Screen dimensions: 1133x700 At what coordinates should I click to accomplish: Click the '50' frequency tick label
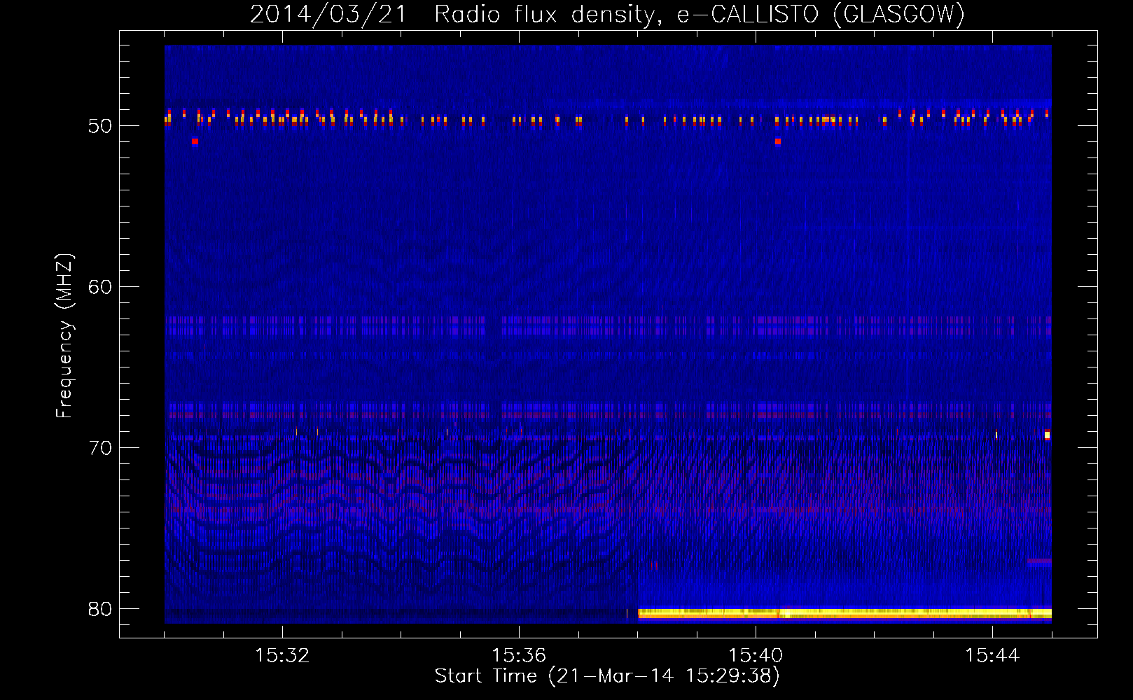[100, 126]
